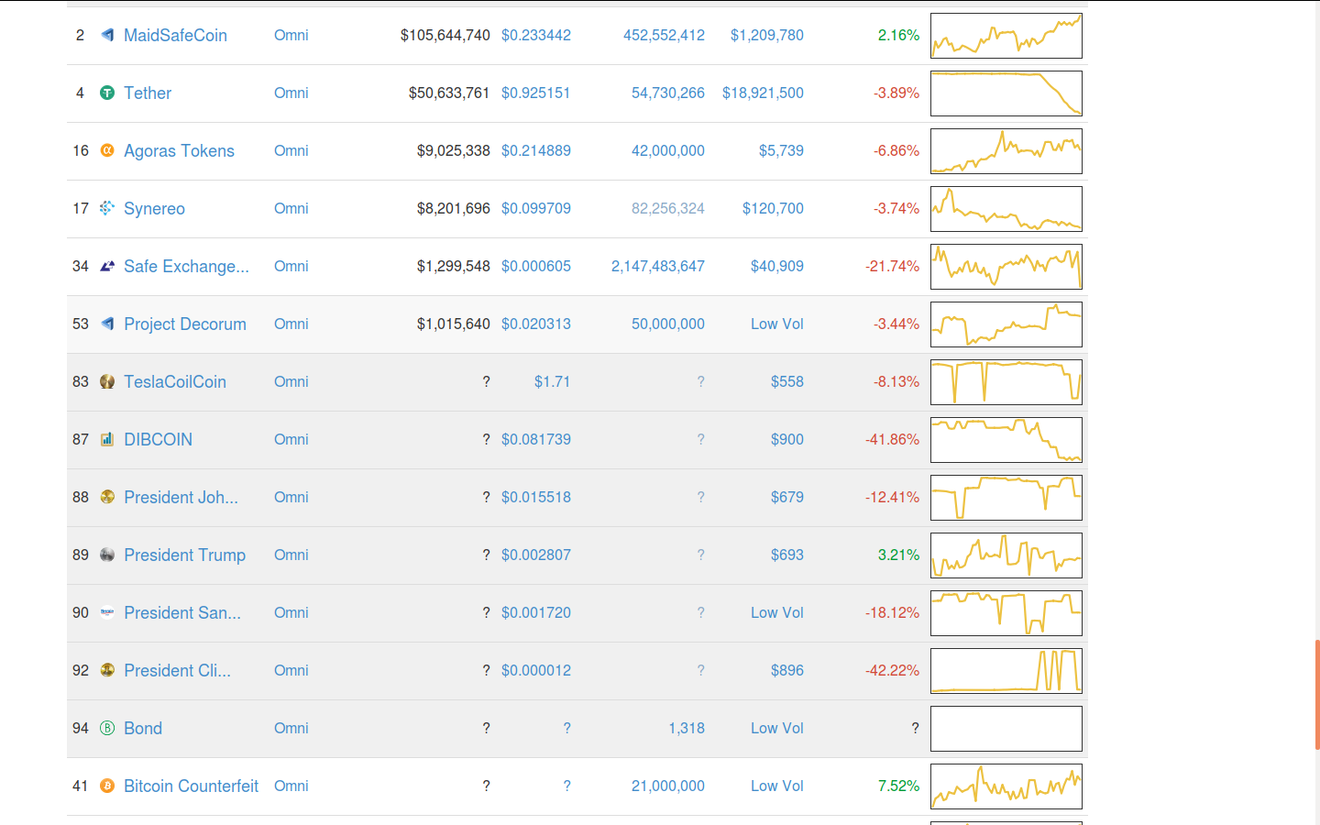Click Project Decorum Low Vol link

pos(777,324)
